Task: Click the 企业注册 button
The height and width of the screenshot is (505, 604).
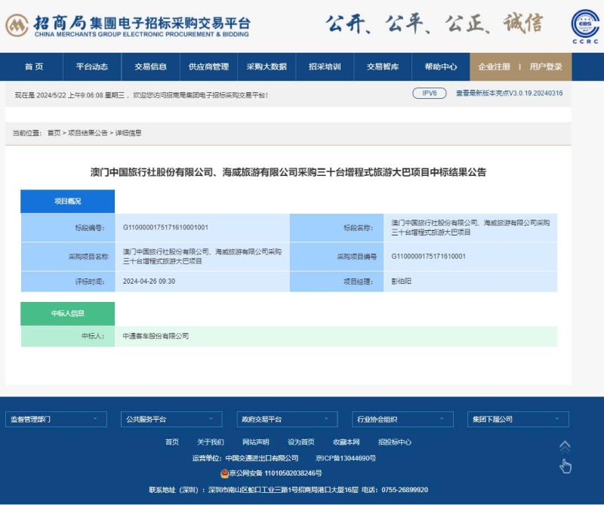Action: click(x=495, y=66)
